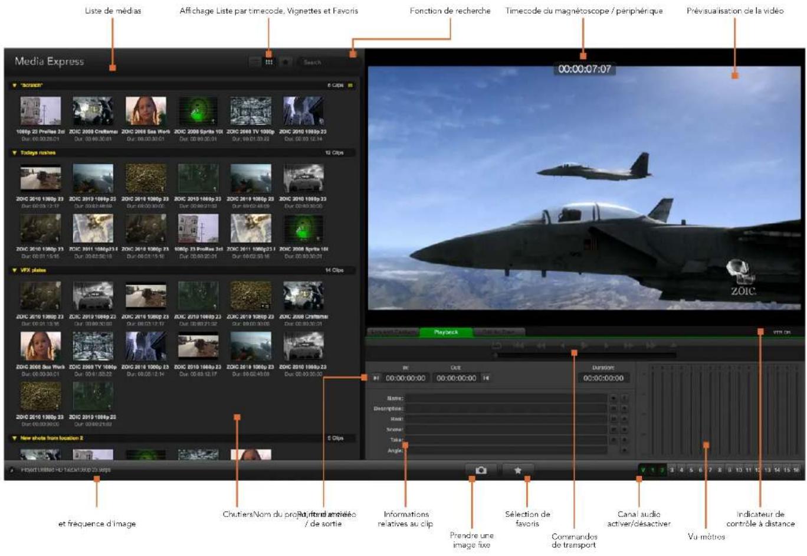Viewport: 807px width, 556px height.
Task: Toggle audio channel 1
Action: (653, 470)
